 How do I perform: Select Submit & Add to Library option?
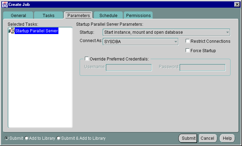point(59,138)
